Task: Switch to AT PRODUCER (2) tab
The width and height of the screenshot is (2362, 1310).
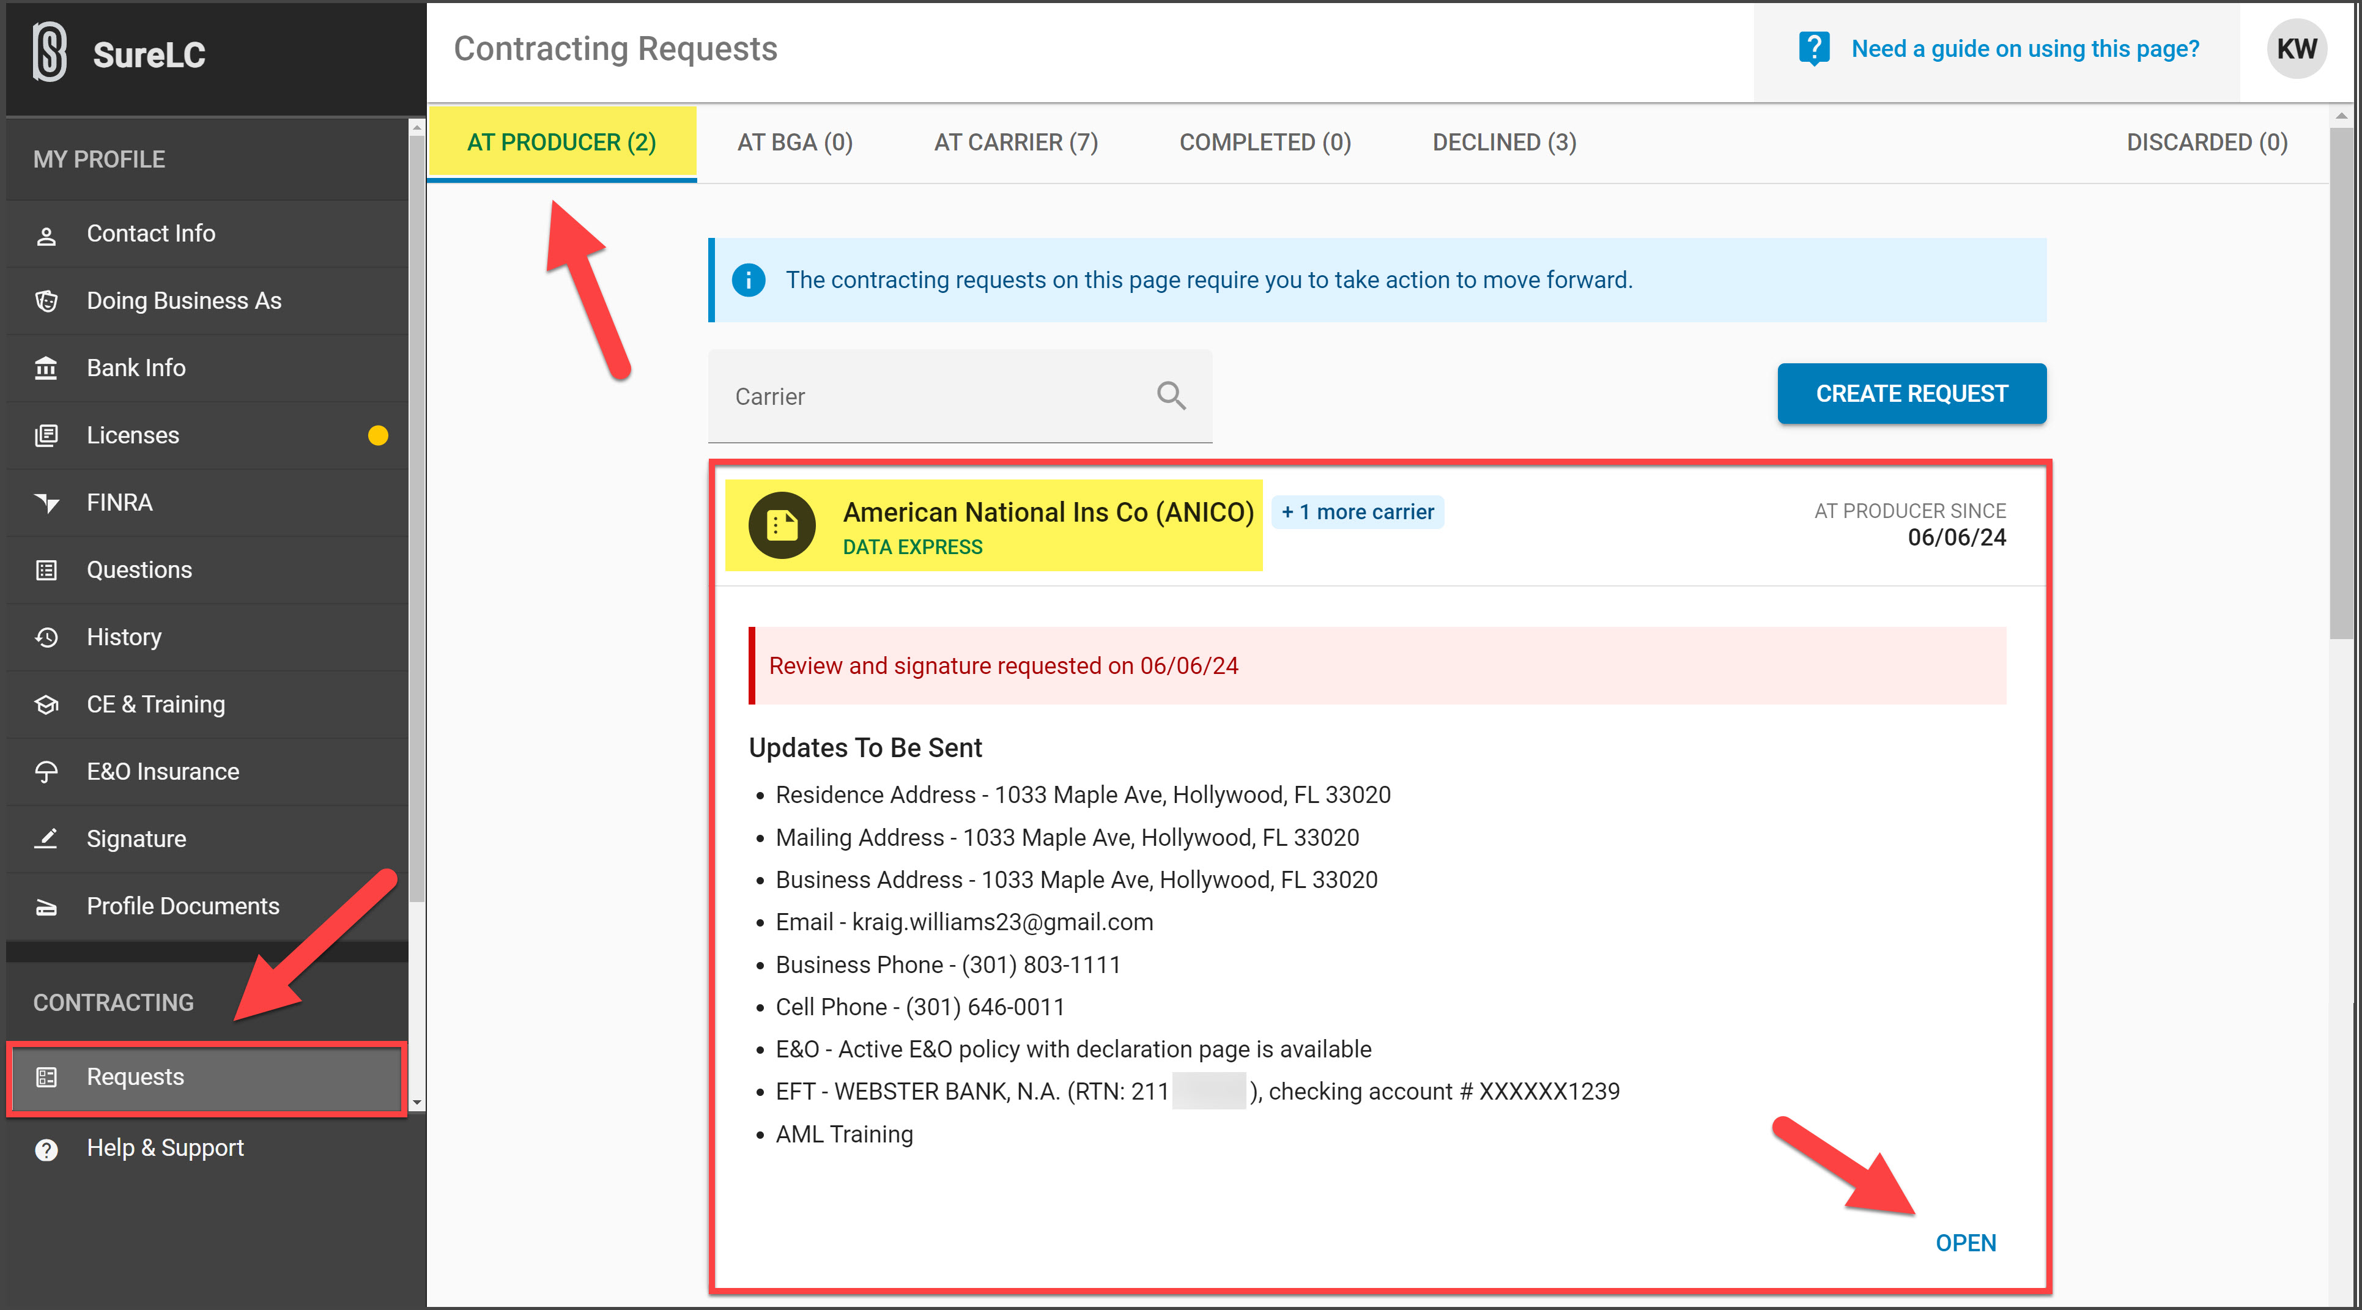Action: (x=562, y=143)
